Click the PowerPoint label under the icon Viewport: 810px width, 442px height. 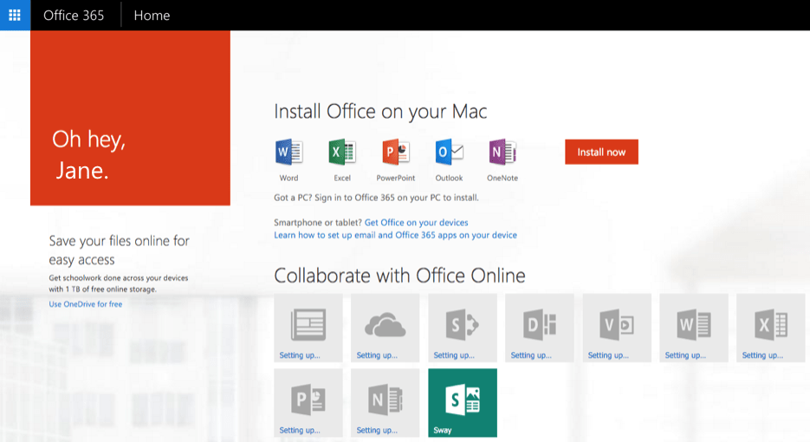(396, 178)
